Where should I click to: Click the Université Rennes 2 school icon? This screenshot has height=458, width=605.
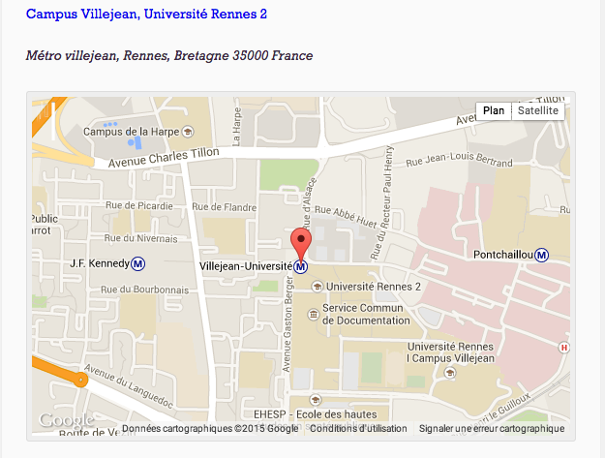click(x=318, y=287)
